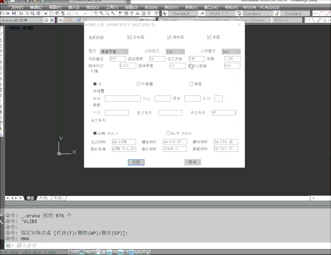
Task: Open the AutoCAD 经典 workspace dropdown
Action: click(x=22, y=20)
